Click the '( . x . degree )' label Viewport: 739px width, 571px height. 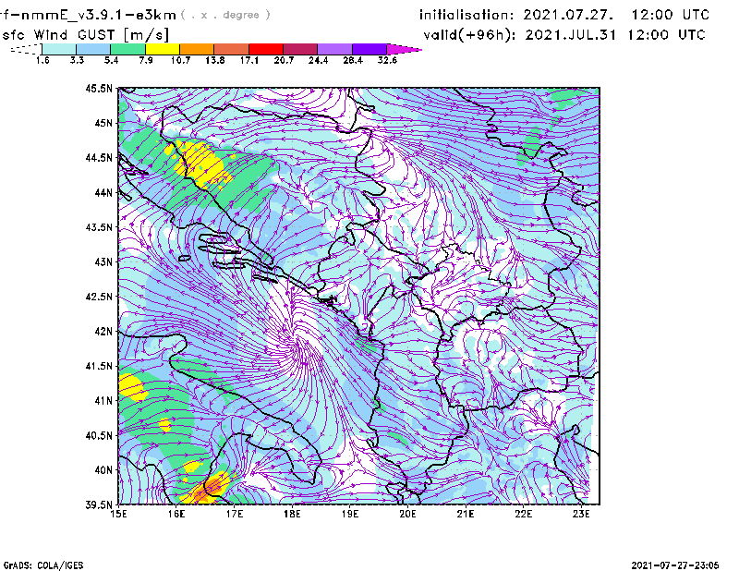pos(225,15)
